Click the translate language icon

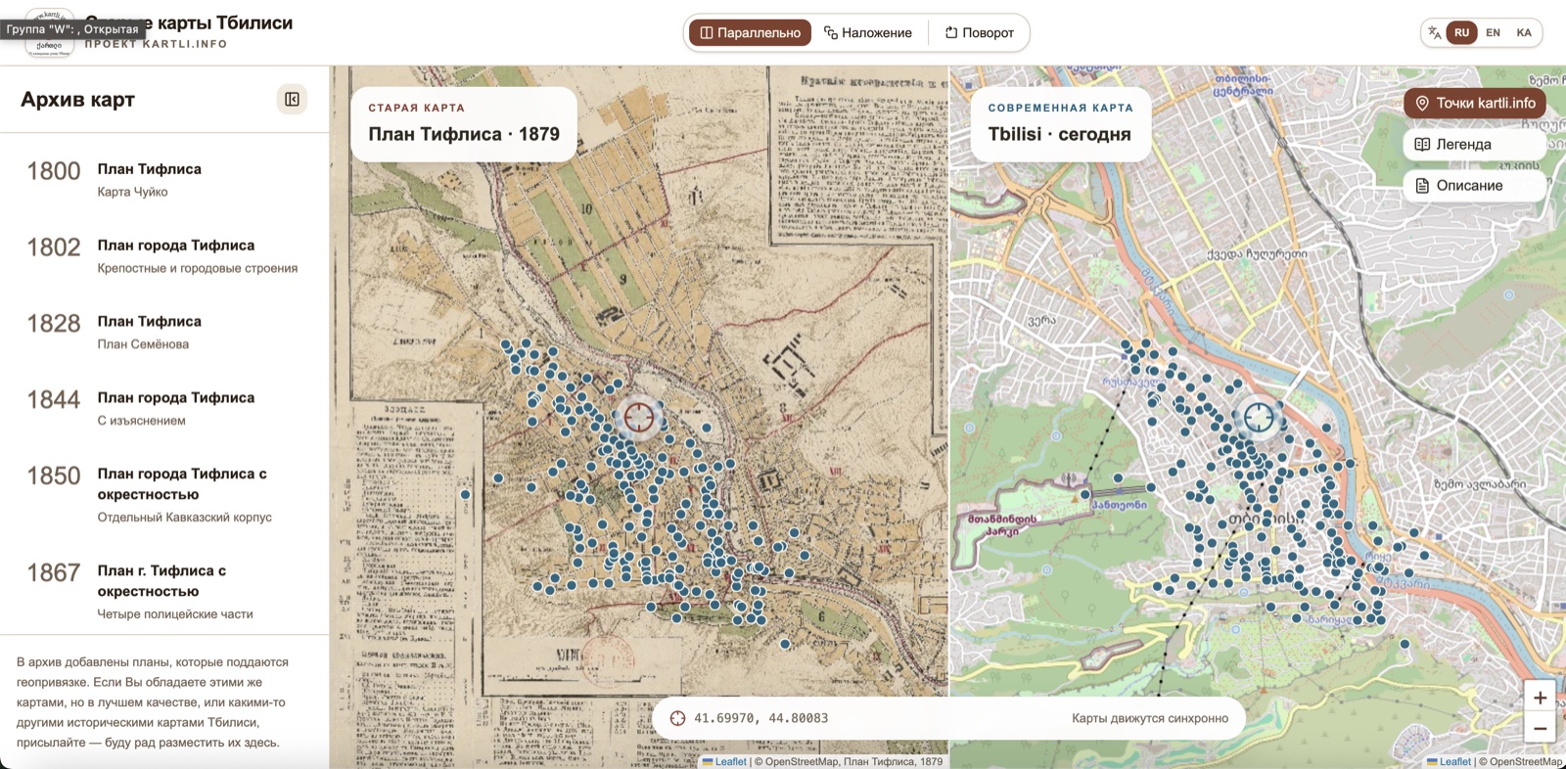[x=1434, y=32]
